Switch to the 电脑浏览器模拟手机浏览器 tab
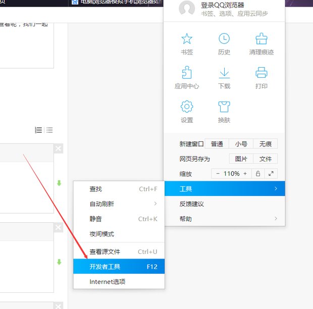 click(x=116, y=3)
